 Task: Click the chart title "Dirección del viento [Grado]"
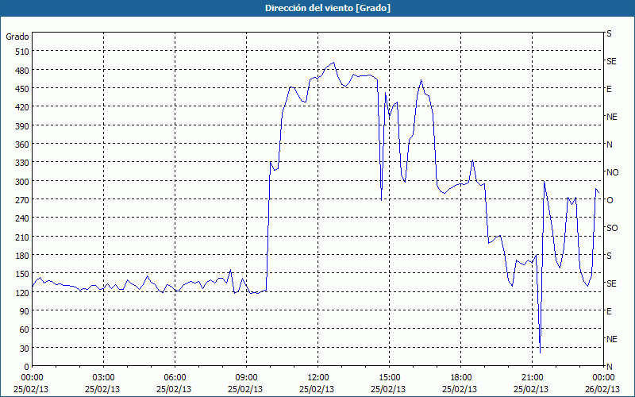point(328,8)
